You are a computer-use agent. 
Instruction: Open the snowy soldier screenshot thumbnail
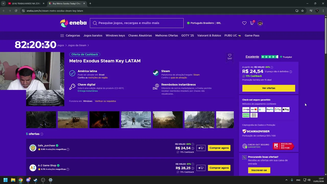pos(136,120)
